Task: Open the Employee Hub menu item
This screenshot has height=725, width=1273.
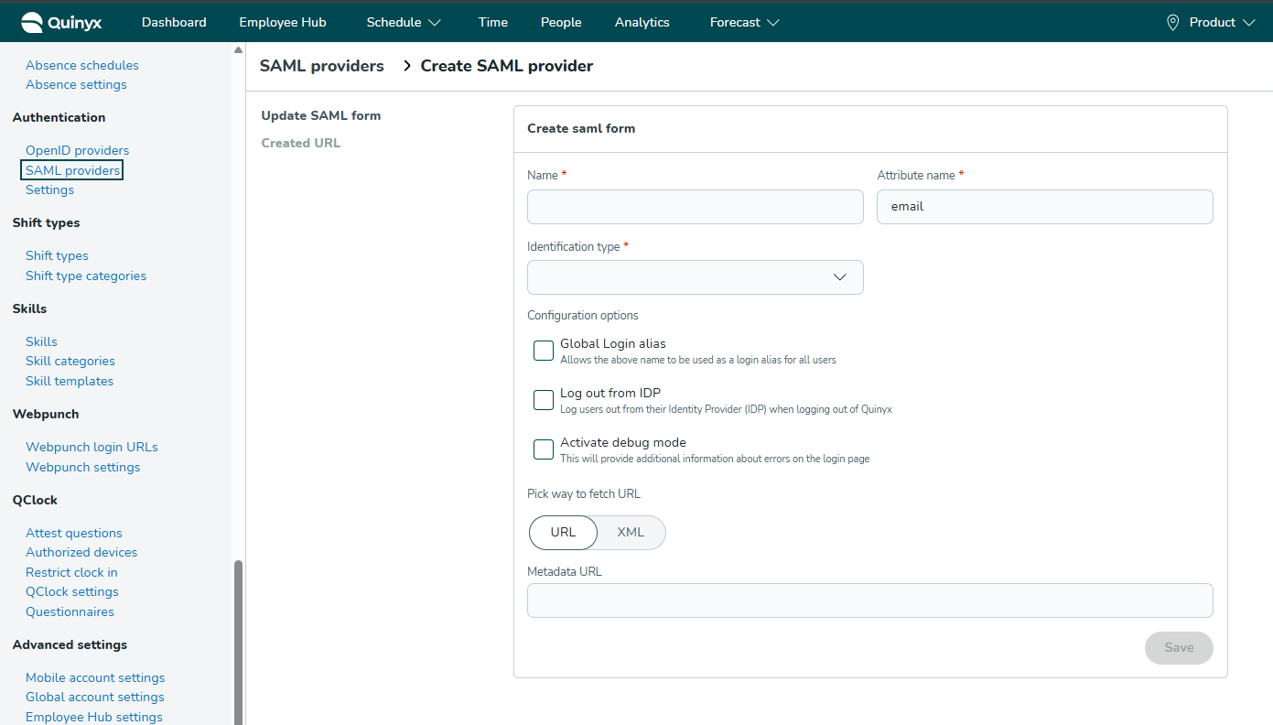Action: pyautogui.click(x=283, y=22)
